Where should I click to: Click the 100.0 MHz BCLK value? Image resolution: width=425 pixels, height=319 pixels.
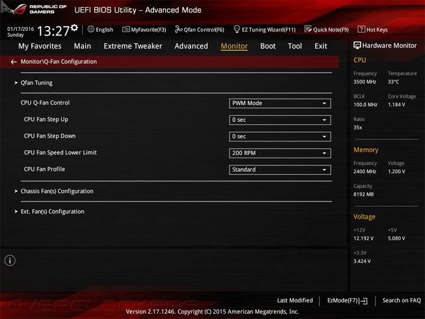pos(365,105)
